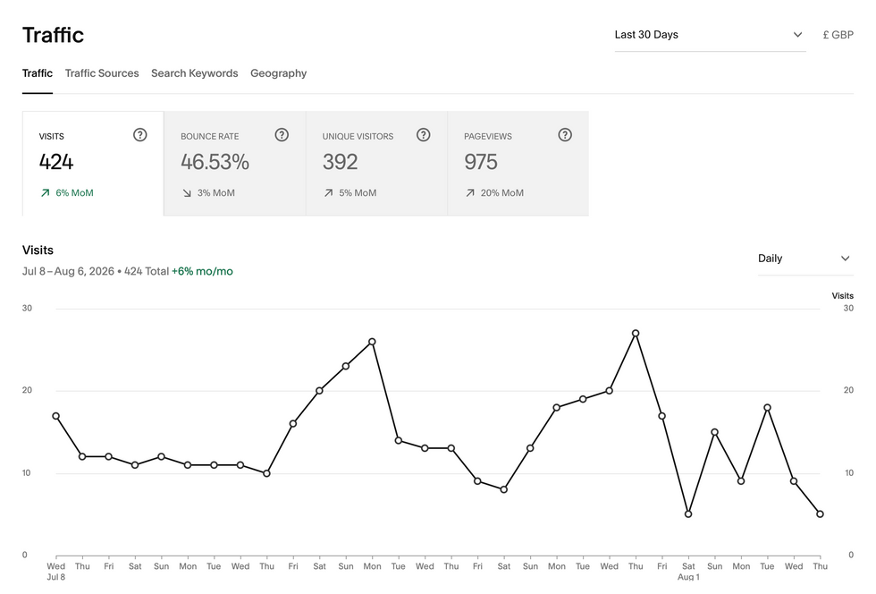Open the Unique Visitors help icon
The image size is (876, 594).
(424, 135)
